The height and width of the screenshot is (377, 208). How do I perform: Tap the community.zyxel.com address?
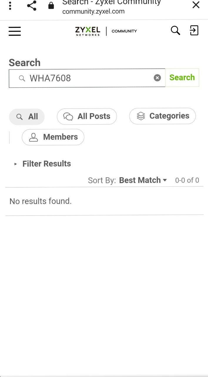[93, 11]
